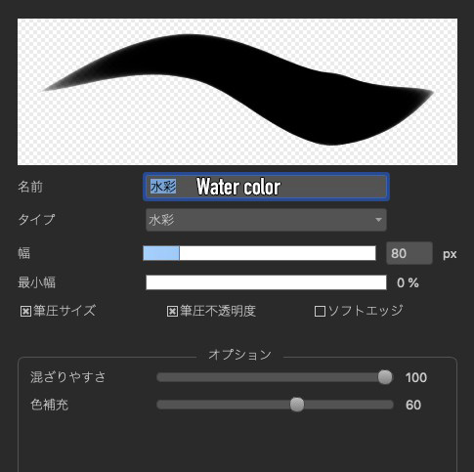Click the 100 value beside 混ざりやすさ
The width and height of the screenshot is (474, 472).
pyautogui.click(x=416, y=377)
